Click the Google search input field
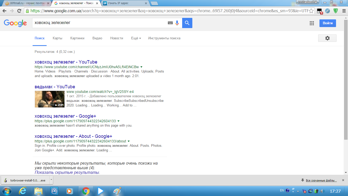The height and width of the screenshot is (196, 348). click(x=99, y=23)
